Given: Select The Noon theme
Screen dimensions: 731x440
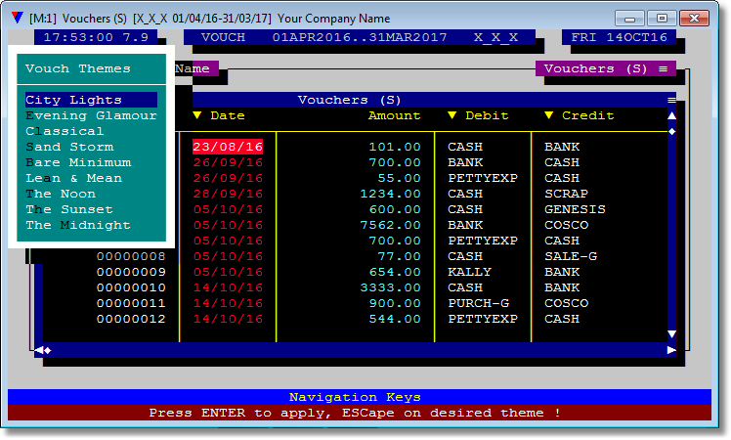Looking at the screenshot, I should click(61, 194).
